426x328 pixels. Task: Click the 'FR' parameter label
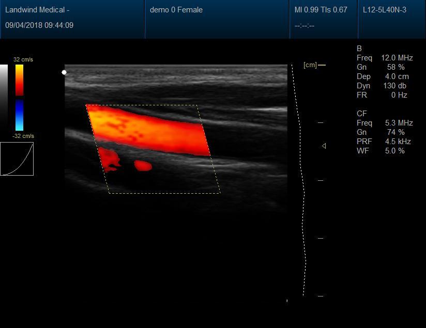pyautogui.click(x=362, y=95)
